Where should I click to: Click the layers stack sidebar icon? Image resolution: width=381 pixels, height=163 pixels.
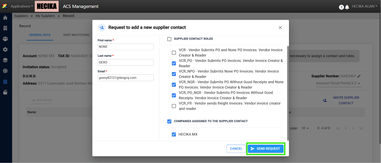click(x=5, y=60)
